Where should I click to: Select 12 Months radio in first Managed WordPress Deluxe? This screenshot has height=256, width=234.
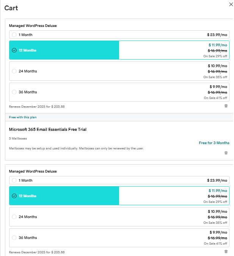pos(14,50)
